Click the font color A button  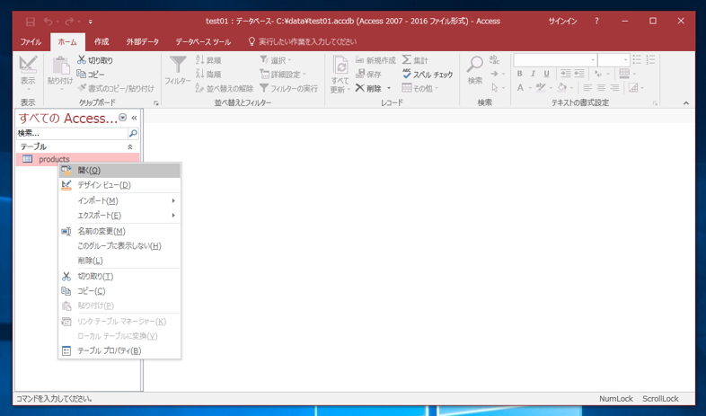[x=520, y=87]
